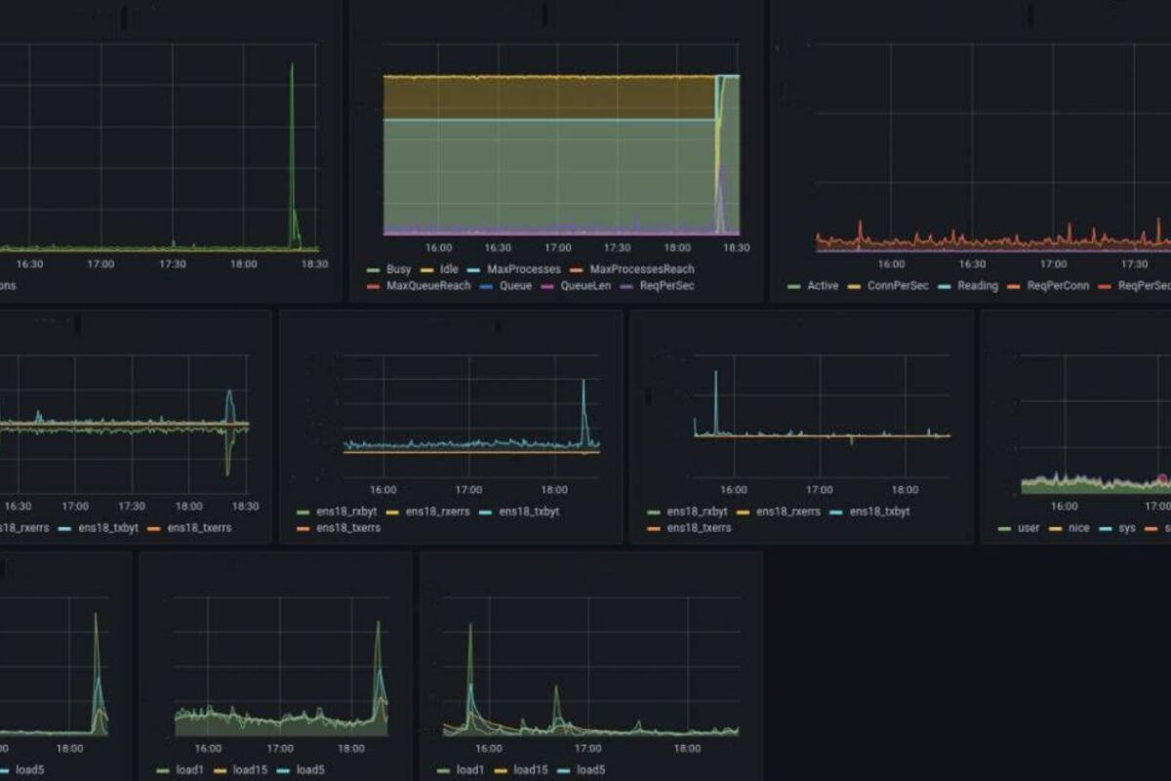Toggle the nice series in CPU legend
This screenshot has width=1171, height=781.
click(x=1079, y=528)
